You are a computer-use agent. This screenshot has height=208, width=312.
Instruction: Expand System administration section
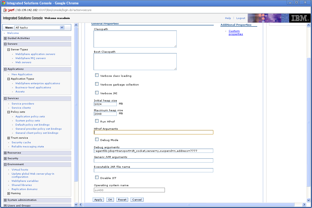5,200
